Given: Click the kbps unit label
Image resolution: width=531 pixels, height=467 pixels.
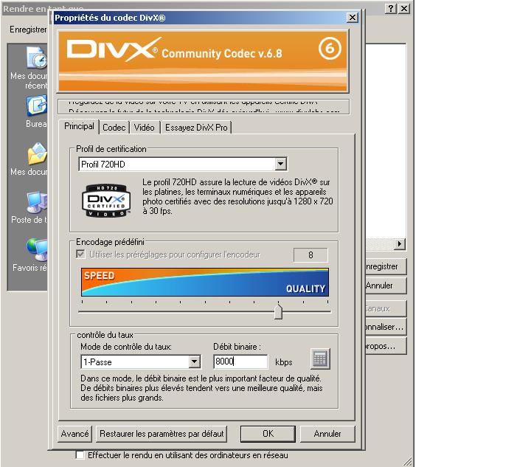Looking at the screenshot, I should (x=284, y=362).
